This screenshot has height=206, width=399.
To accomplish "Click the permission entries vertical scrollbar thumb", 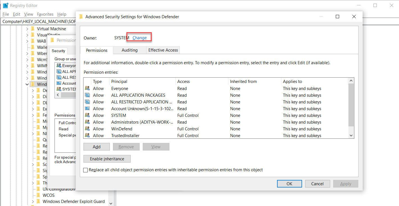I will click(x=351, y=105).
